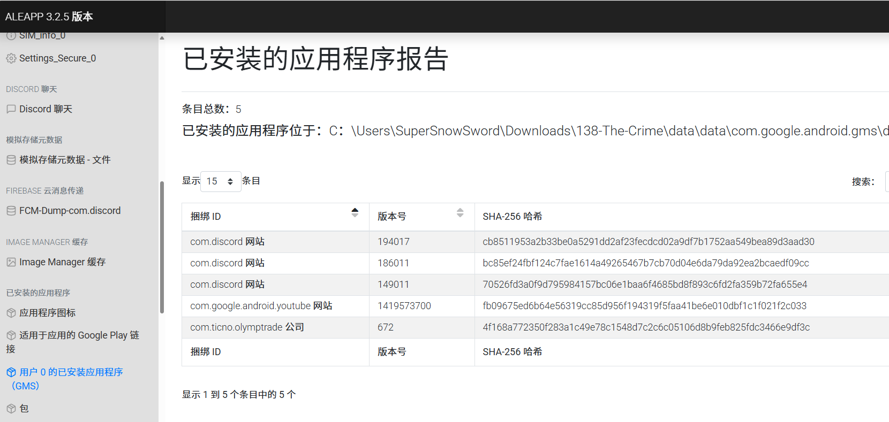Click the Image Manager 缓存 picture icon
This screenshot has height=422, width=889.
point(11,262)
